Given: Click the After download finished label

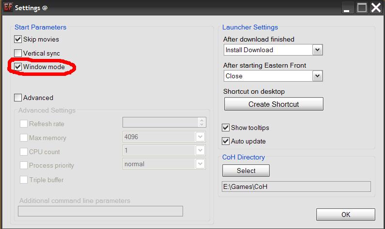Looking at the screenshot, I should (x=259, y=39).
